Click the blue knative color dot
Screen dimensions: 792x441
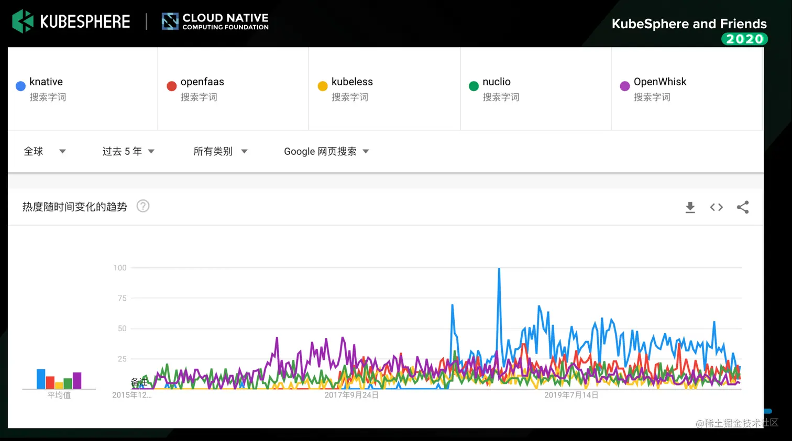20,86
